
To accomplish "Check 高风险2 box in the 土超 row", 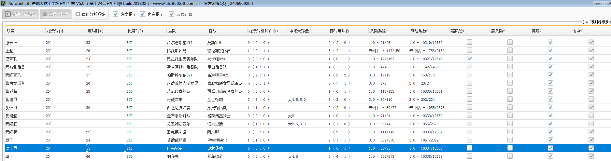I will 510,50.
